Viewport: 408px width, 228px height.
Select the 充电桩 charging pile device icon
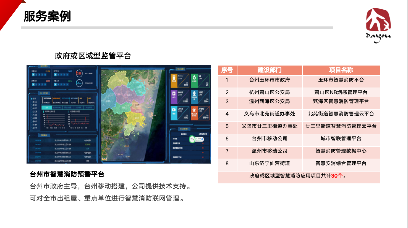(x=174, y=78)
